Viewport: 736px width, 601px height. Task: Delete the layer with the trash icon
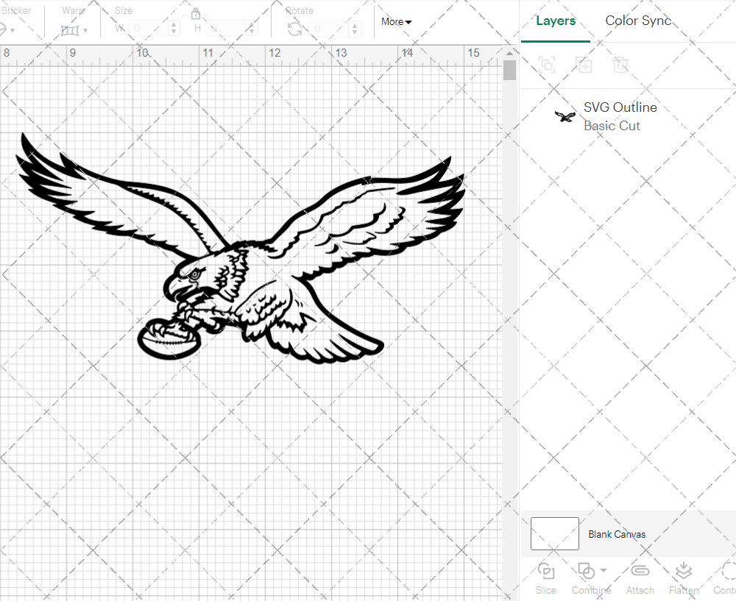[621, 65]
